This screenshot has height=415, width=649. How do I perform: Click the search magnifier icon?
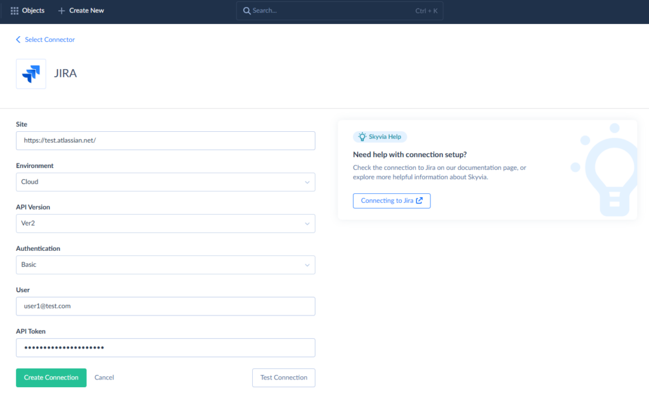click(247, 11)
